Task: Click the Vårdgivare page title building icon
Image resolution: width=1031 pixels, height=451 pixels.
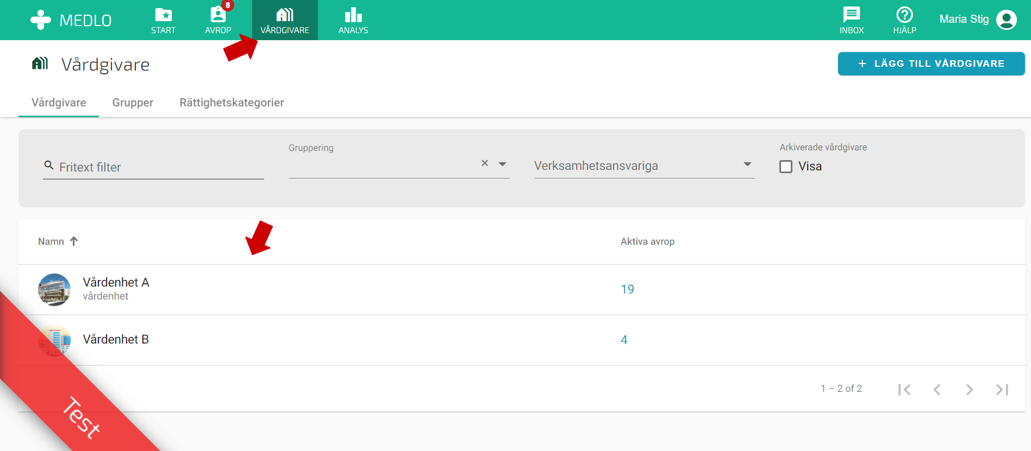Action: tap(40, 63)
